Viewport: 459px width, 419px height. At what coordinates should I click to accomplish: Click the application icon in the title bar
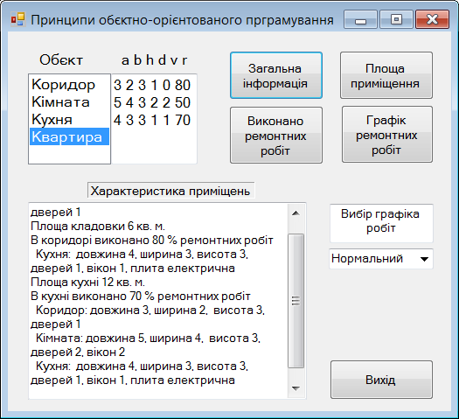pyautogui.click(x=17, y=20)
